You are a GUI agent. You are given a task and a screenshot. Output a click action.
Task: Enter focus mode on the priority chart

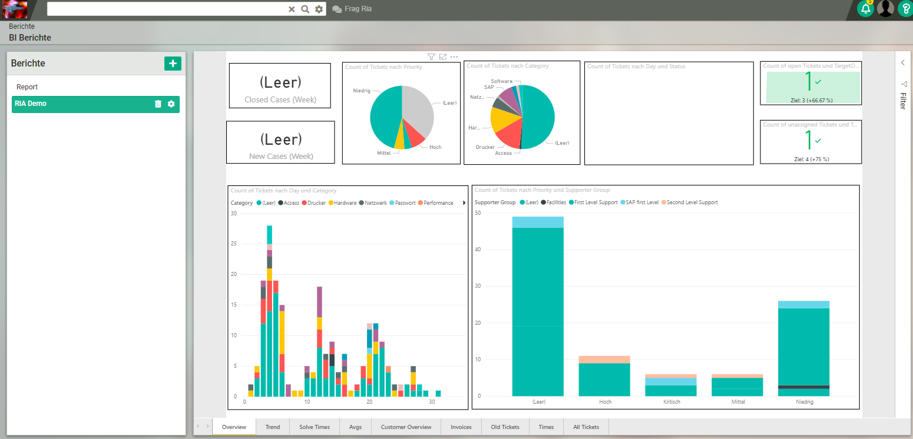pyautogui.click(x=442, y=57)
